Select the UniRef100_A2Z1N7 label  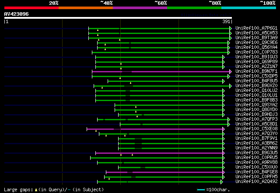[256, 67]
